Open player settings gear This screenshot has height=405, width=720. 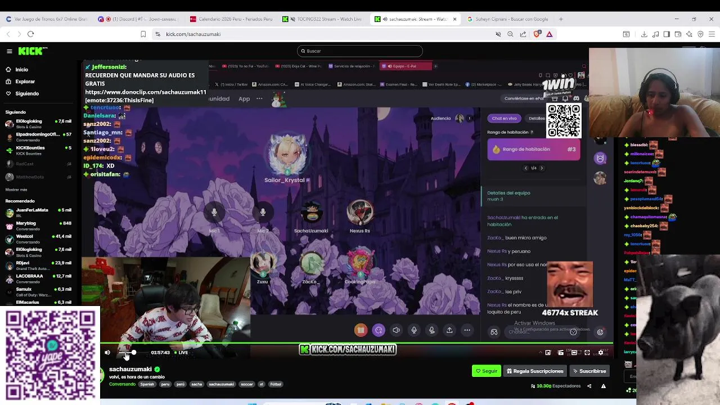coord(601,353)
